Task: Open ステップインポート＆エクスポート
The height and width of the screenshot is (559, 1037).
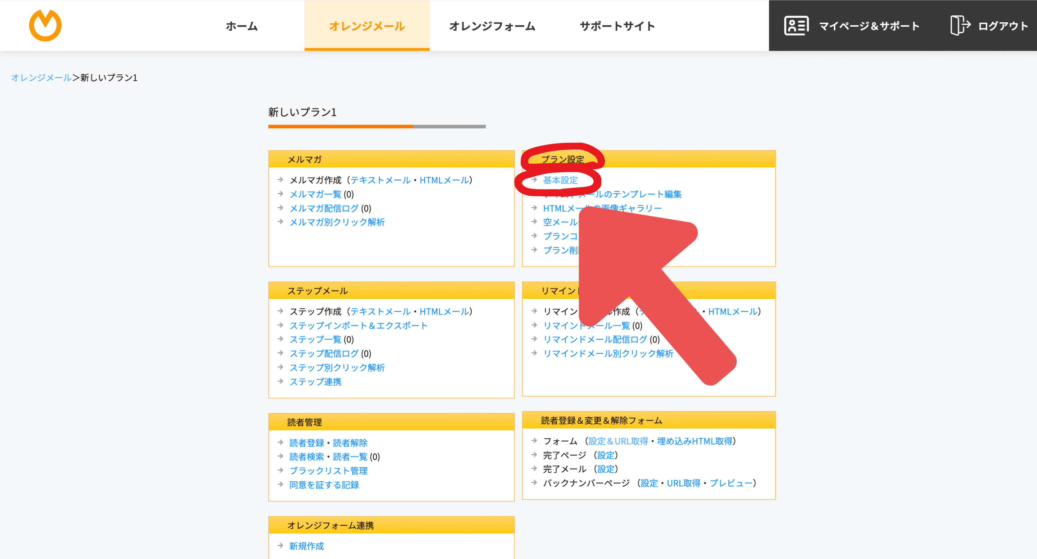Action: 358,325
